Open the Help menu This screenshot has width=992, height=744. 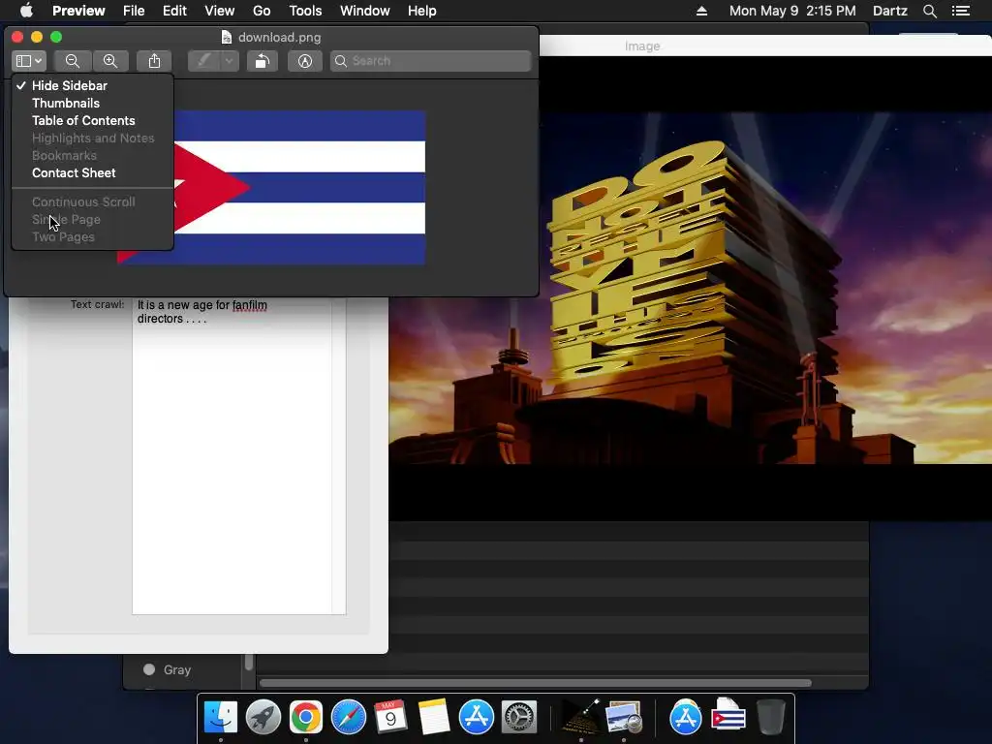tap(422, 11)
